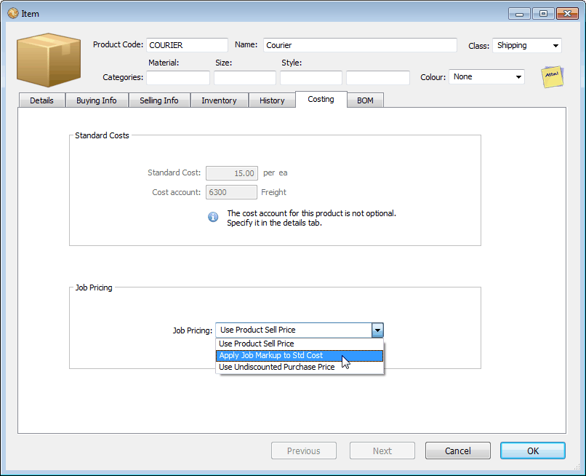This screenshot has height=476, width=586.
Task: Click into the Name field containing Courier
Action: 361,45
